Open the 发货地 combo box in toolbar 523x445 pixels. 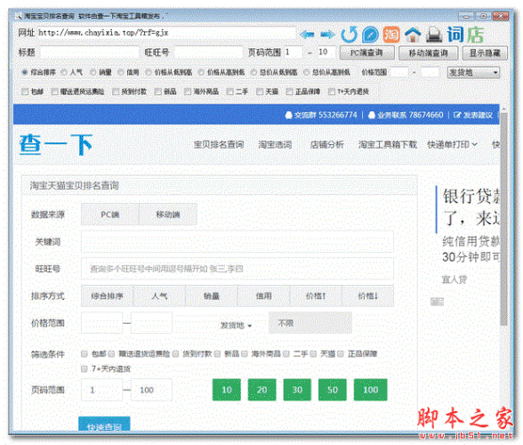click(473, 72)
